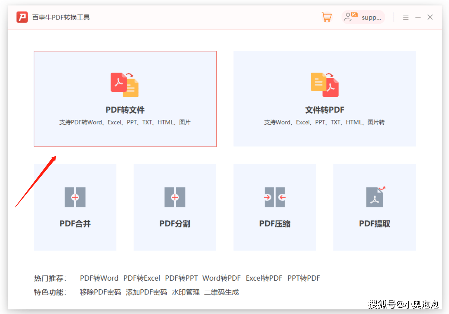The image size is (449, 314).
Task: Select Word转PDF from recommendations
Action: tap(221, 278)
